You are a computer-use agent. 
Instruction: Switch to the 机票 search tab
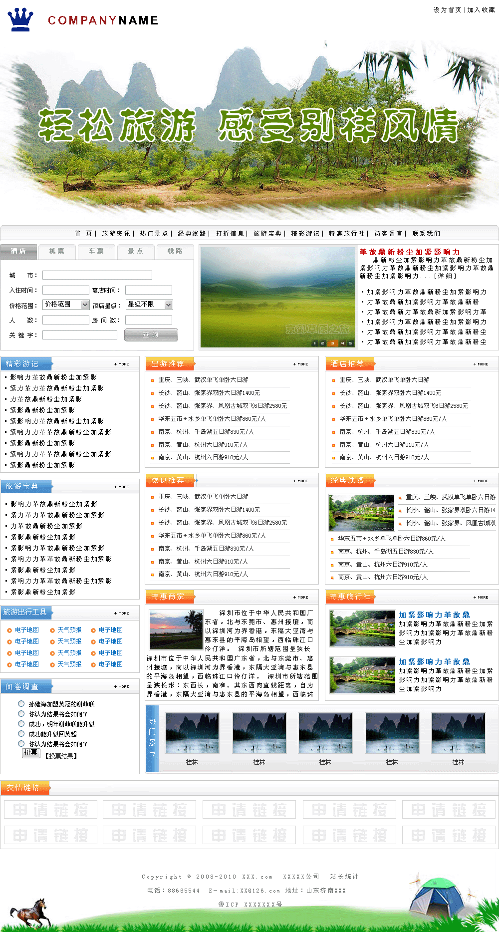57,251
